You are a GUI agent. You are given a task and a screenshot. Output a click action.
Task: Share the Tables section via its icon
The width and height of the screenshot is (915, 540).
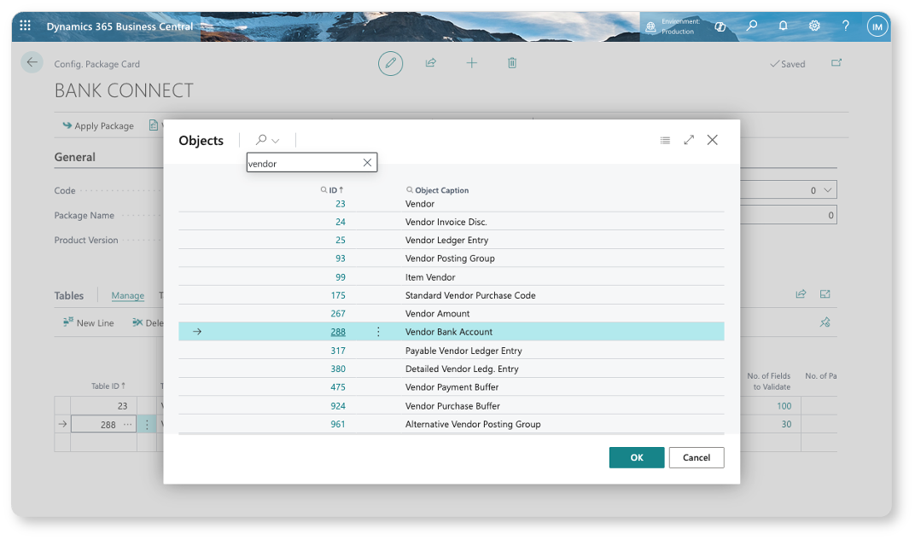[x=801, y=294]
